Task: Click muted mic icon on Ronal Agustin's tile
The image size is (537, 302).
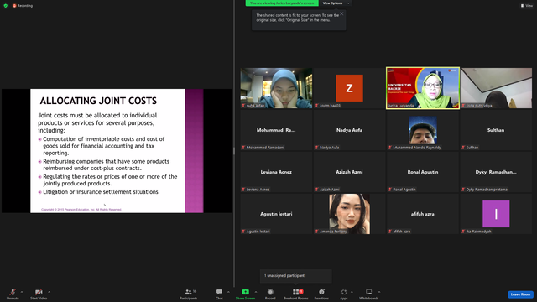Action: click(x=390, y=190)
